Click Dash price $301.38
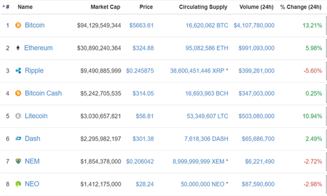This screenshot has height=196, width=327. click(x=143, y=139)
